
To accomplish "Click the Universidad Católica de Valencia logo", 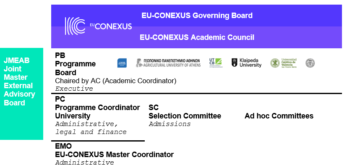I will [x=284, y=63].
